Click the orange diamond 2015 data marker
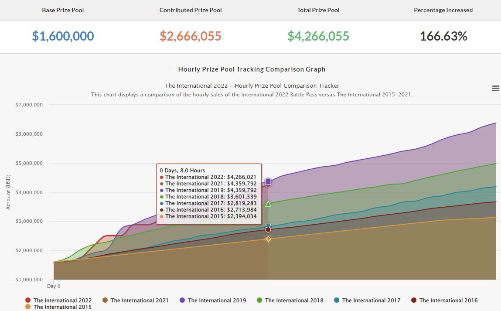The width and height of the screenshot is (501, 311). click(x=268, y=239)
